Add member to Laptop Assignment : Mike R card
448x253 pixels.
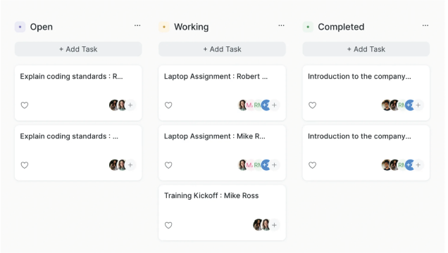[x=274, y=165]
